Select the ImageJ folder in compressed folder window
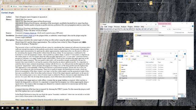Image resolution: width=196 pixels, height=110 pixels. pyautogui.click(x=164, y=35)
